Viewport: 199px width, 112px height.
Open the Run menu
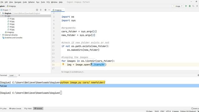pyautogui.click(x=38, y=2)
